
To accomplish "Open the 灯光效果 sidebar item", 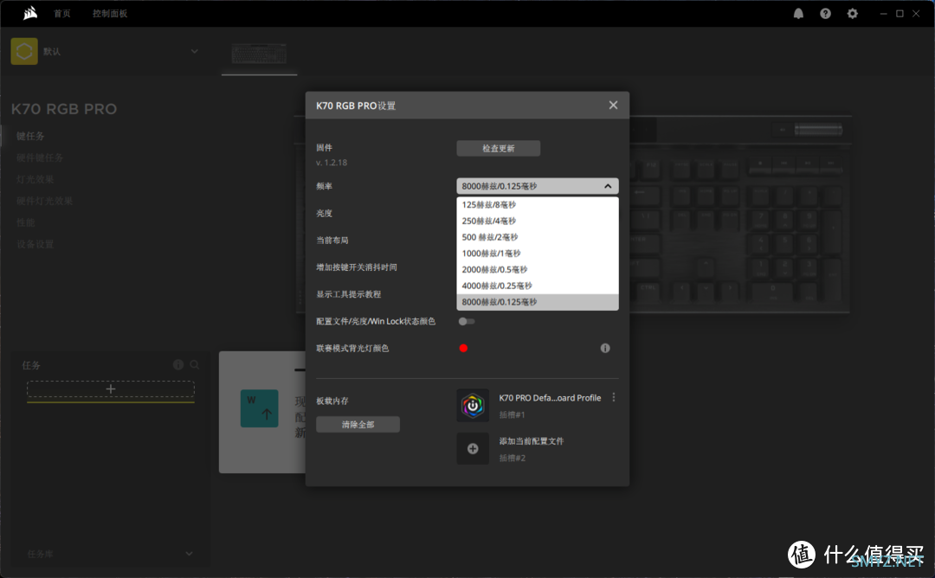I will pos(35,179).
